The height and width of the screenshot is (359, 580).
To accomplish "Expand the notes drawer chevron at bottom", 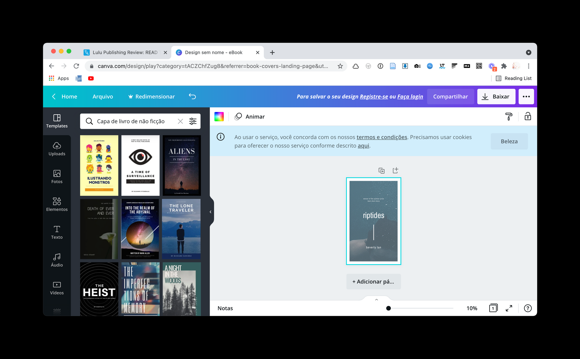I will click(376, 300).
